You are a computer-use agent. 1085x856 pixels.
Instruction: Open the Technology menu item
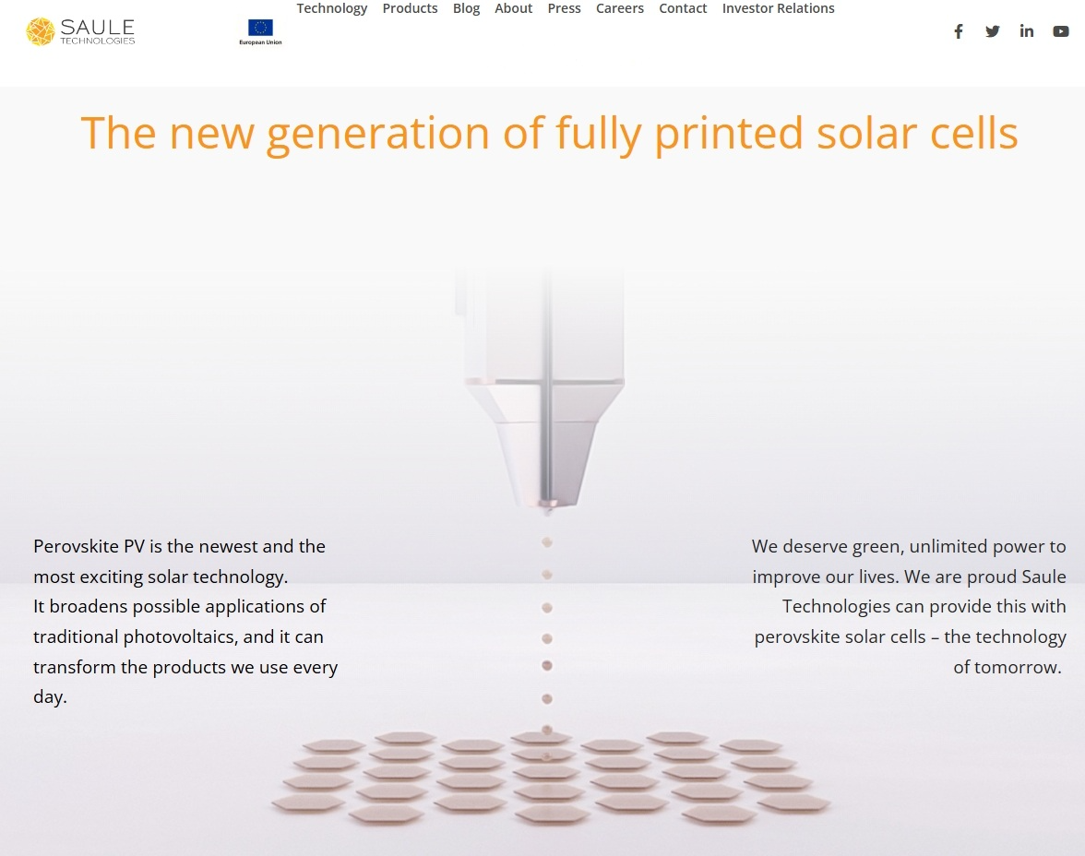click(332, 9)
